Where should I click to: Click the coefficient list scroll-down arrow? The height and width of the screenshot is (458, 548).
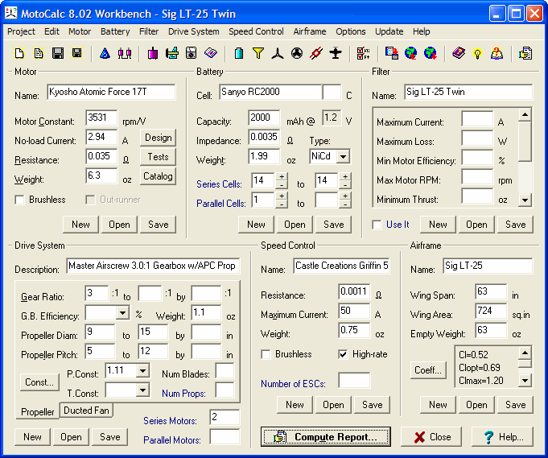click(525, 381)
